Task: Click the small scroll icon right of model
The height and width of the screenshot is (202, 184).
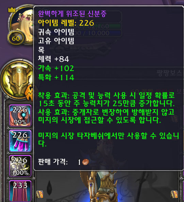Action: coord(174,194)
